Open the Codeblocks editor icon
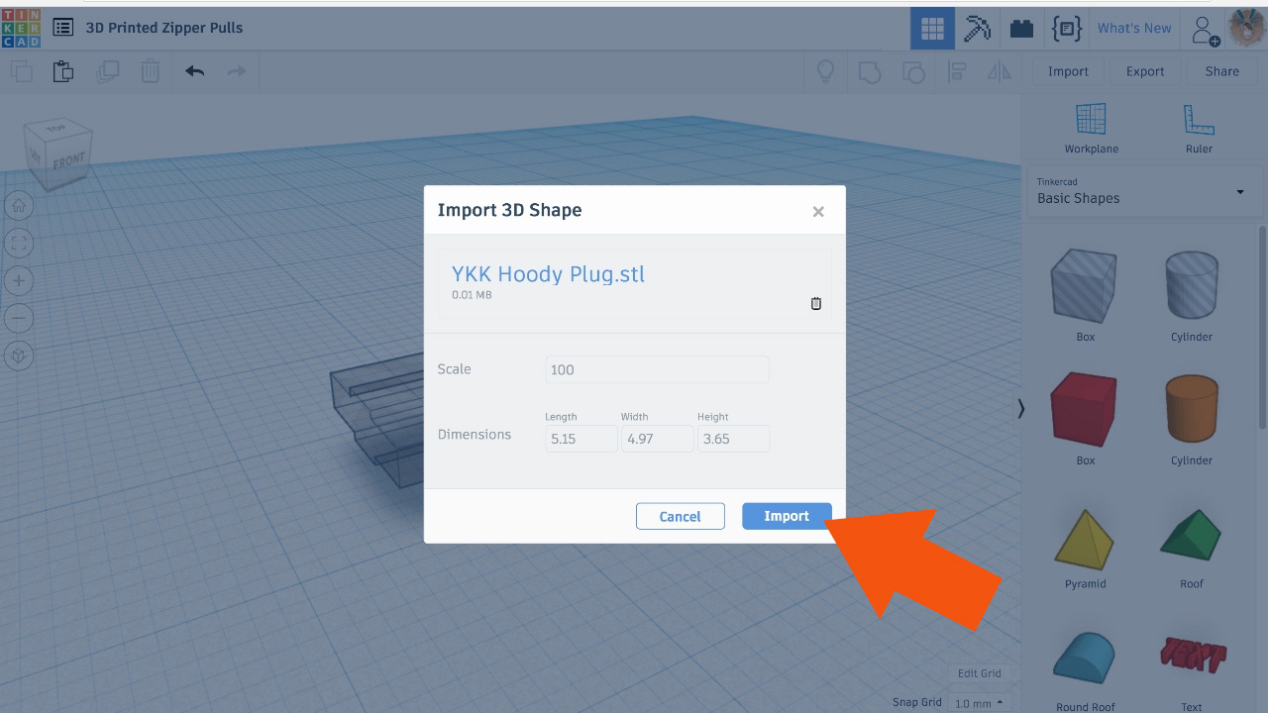This screenshot has width=1268, height=713. [x=1066, y=28]
